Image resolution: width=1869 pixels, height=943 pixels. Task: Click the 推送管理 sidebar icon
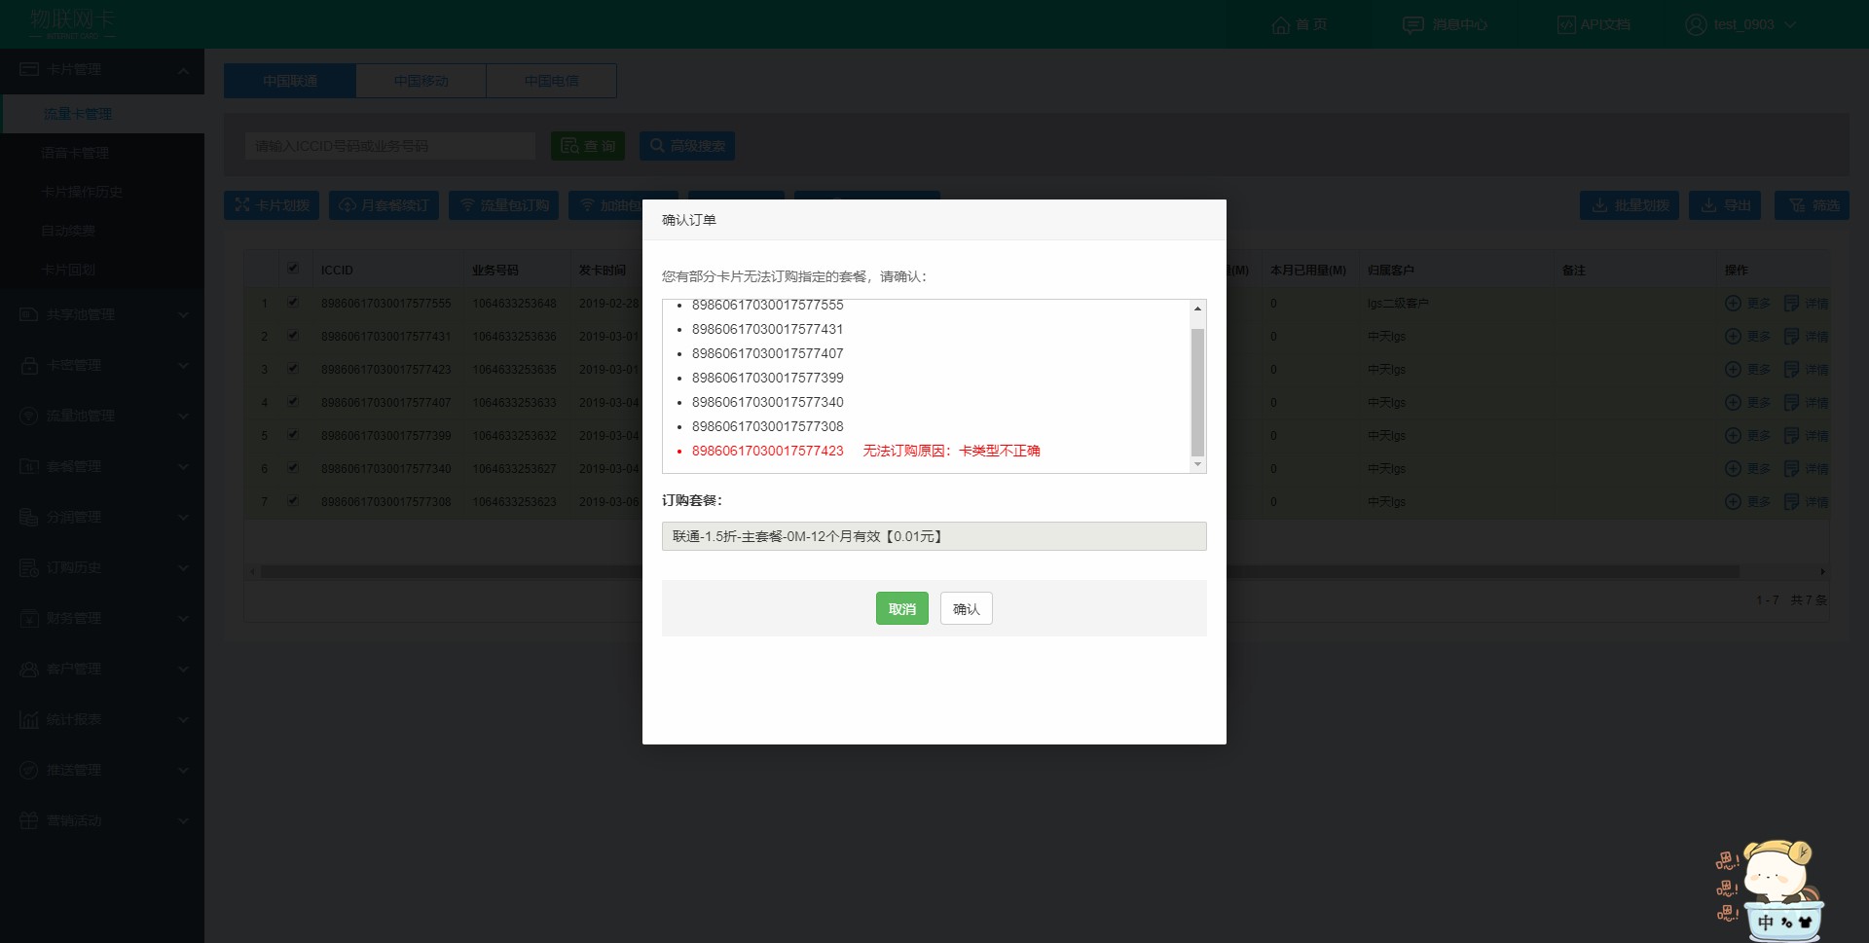(29, 770)
